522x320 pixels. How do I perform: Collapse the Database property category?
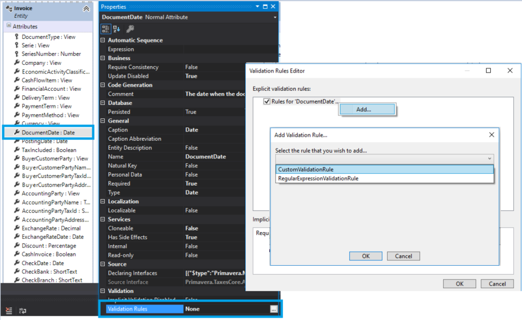click(103, 103)
